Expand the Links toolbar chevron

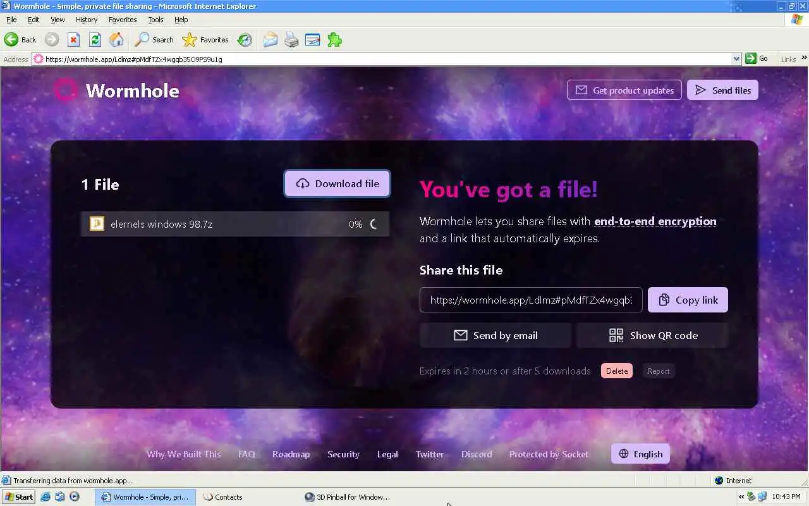tap(804, 59)
